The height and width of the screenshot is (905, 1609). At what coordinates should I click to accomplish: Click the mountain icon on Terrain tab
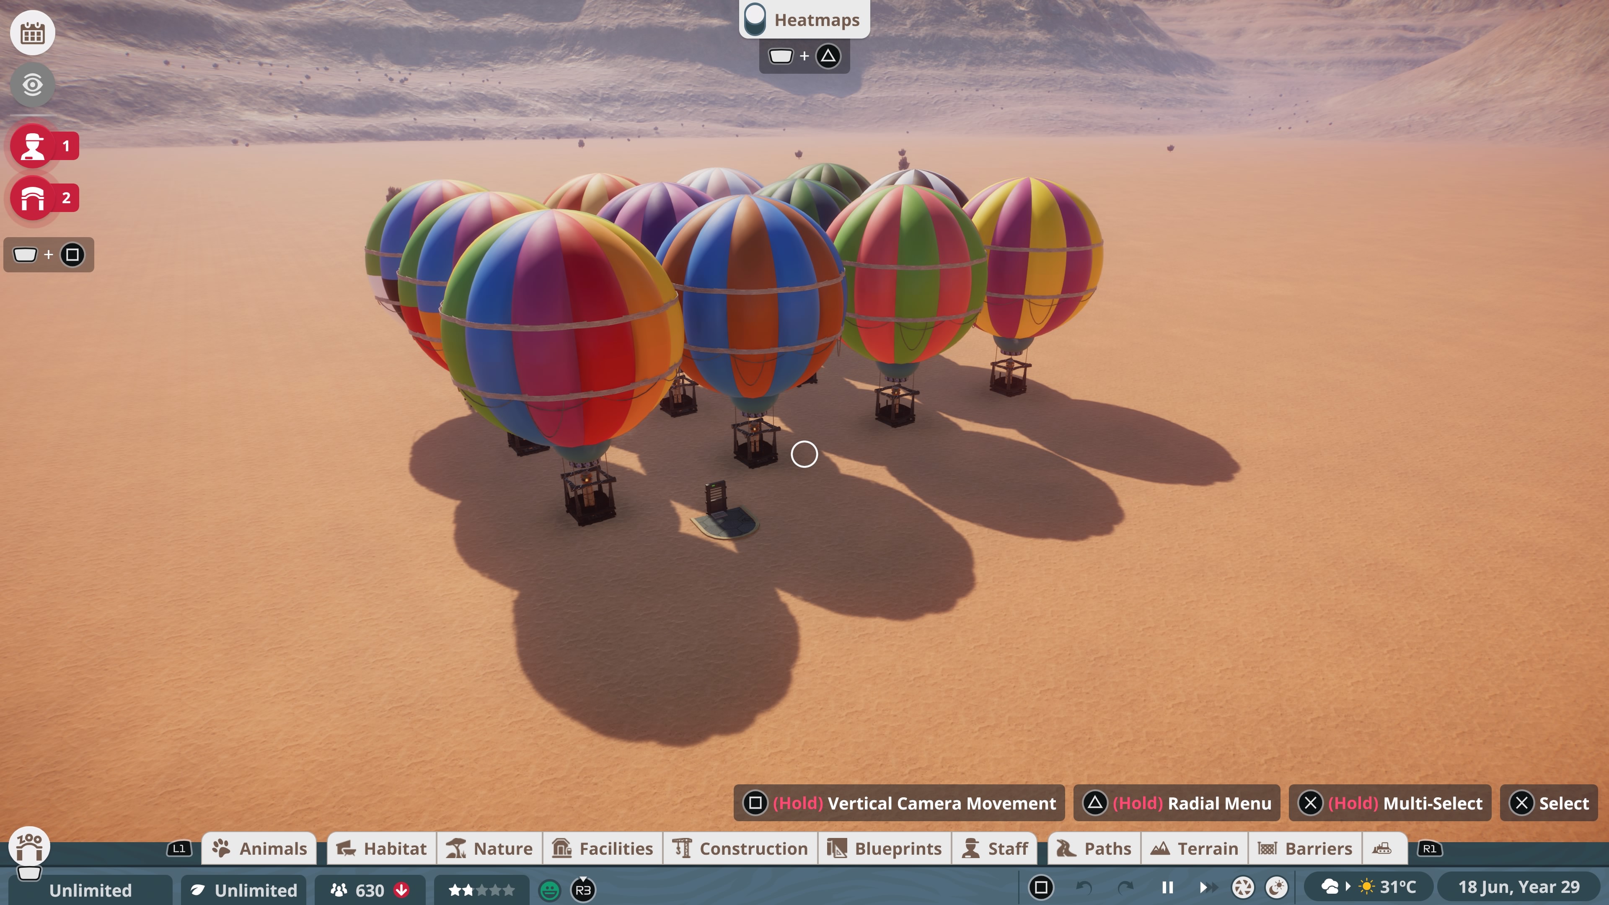pos(1160,848)
